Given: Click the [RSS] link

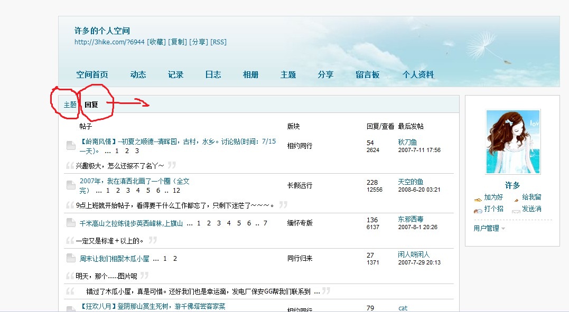Looking at the screenshot, I should coord(218,42).
